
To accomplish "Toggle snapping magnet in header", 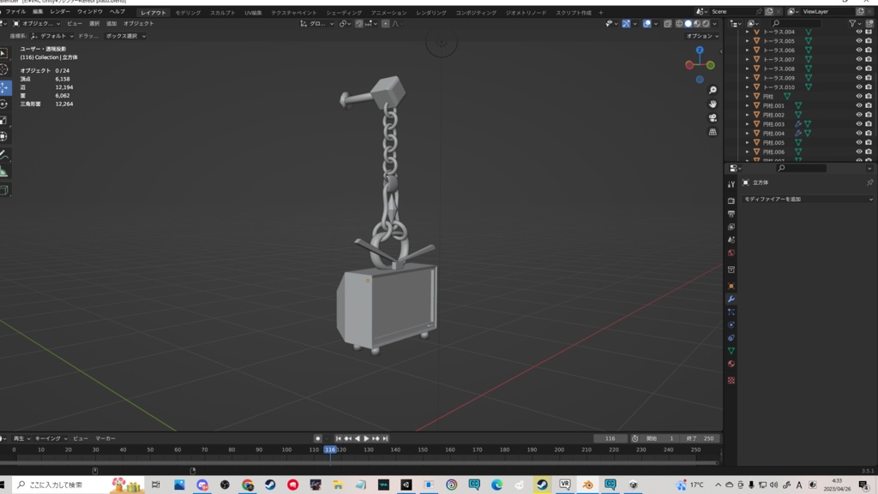I will point(359,23).
